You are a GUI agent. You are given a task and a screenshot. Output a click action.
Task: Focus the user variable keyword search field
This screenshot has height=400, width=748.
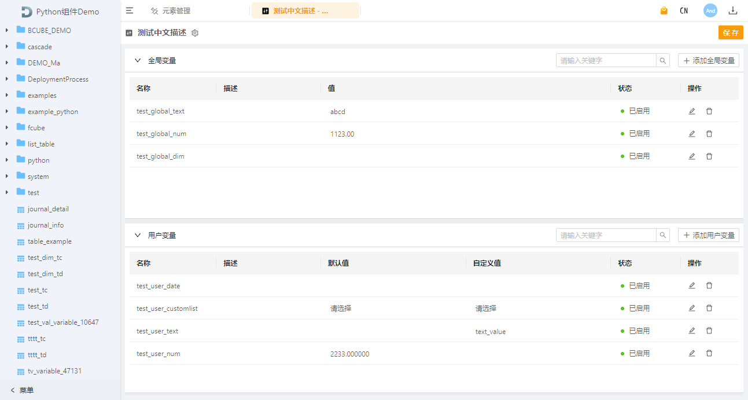tap(605, 235)
